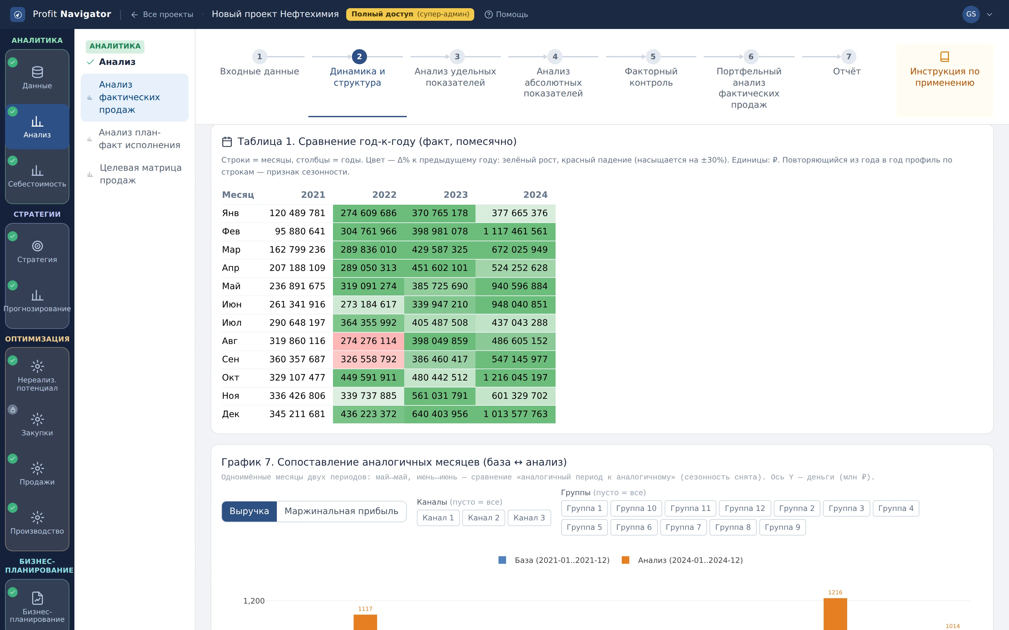Image resolution: width=1009 pixels, height=630 pixels.
Task: Open the Бизнес-планирование document icon
Action: 37,598
